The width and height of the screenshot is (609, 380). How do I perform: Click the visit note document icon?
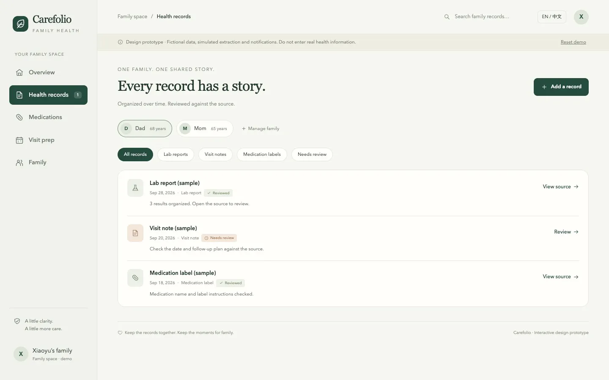pyautogui.click(x=135, y=233)
